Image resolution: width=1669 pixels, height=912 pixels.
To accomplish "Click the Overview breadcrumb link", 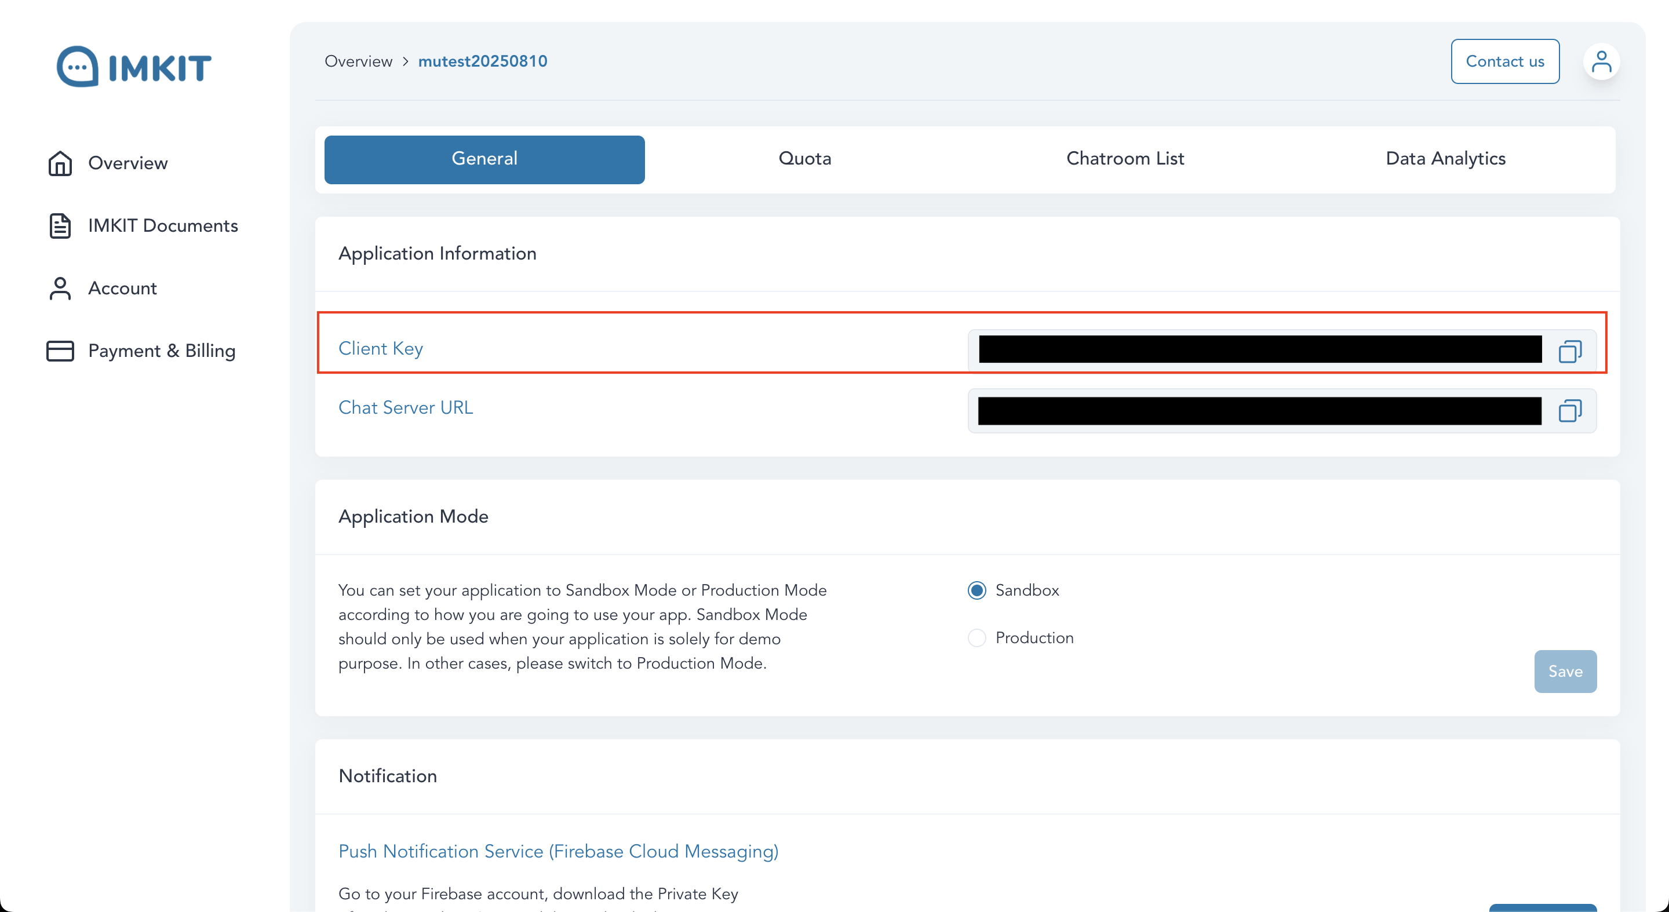I will pos(358,61).
